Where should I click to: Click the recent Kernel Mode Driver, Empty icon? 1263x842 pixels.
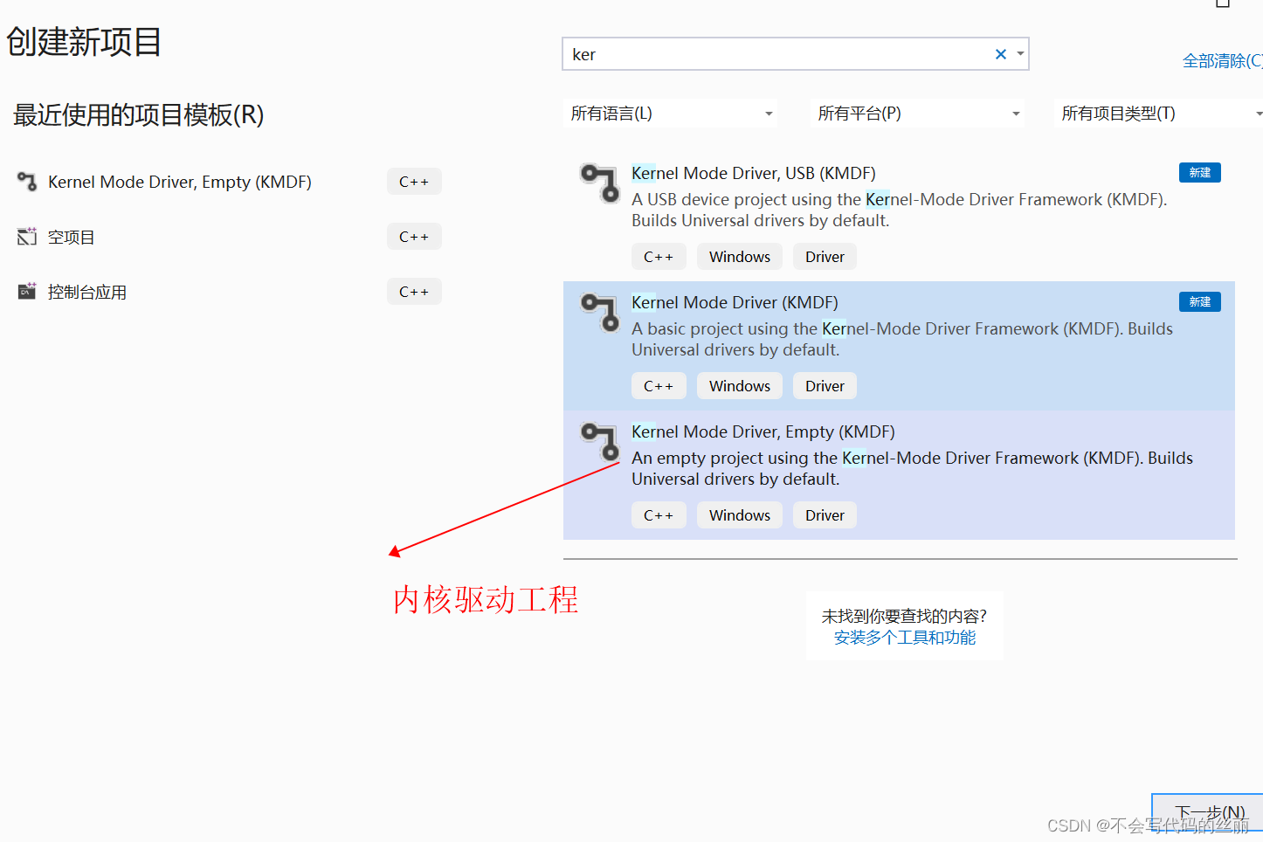click(27, 182)
